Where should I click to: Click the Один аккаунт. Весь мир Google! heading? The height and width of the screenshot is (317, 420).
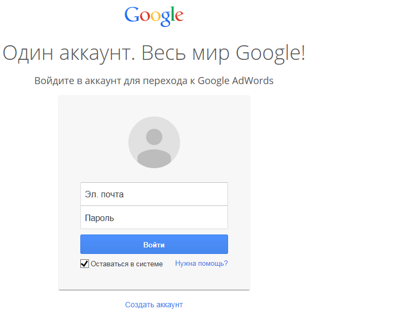pyautogui.click(x=154, y=53)
